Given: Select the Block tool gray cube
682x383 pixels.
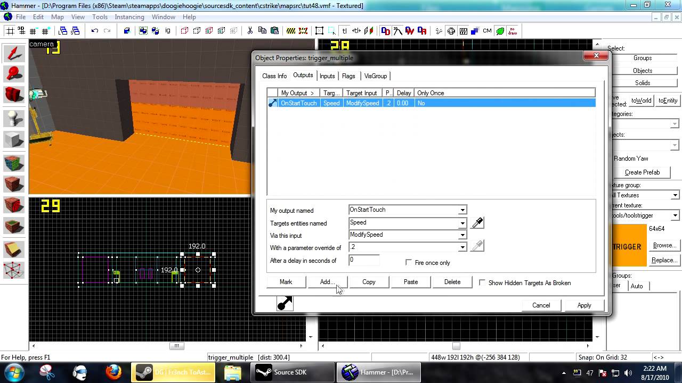Looking at the screenshot, I should coord(14,140).
